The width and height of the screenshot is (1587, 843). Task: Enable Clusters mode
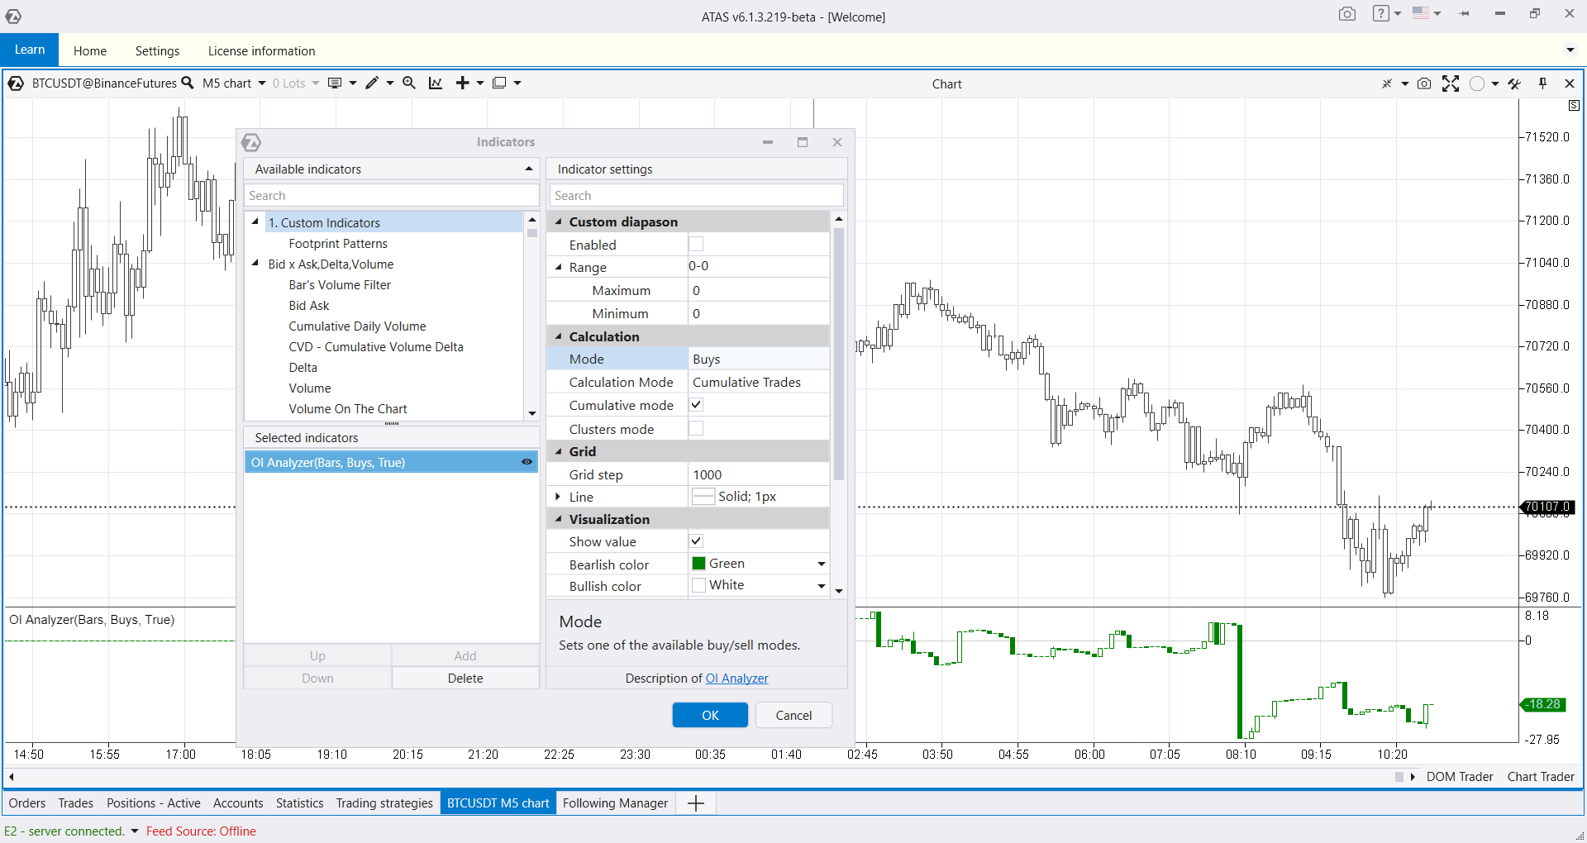(696, 428)
